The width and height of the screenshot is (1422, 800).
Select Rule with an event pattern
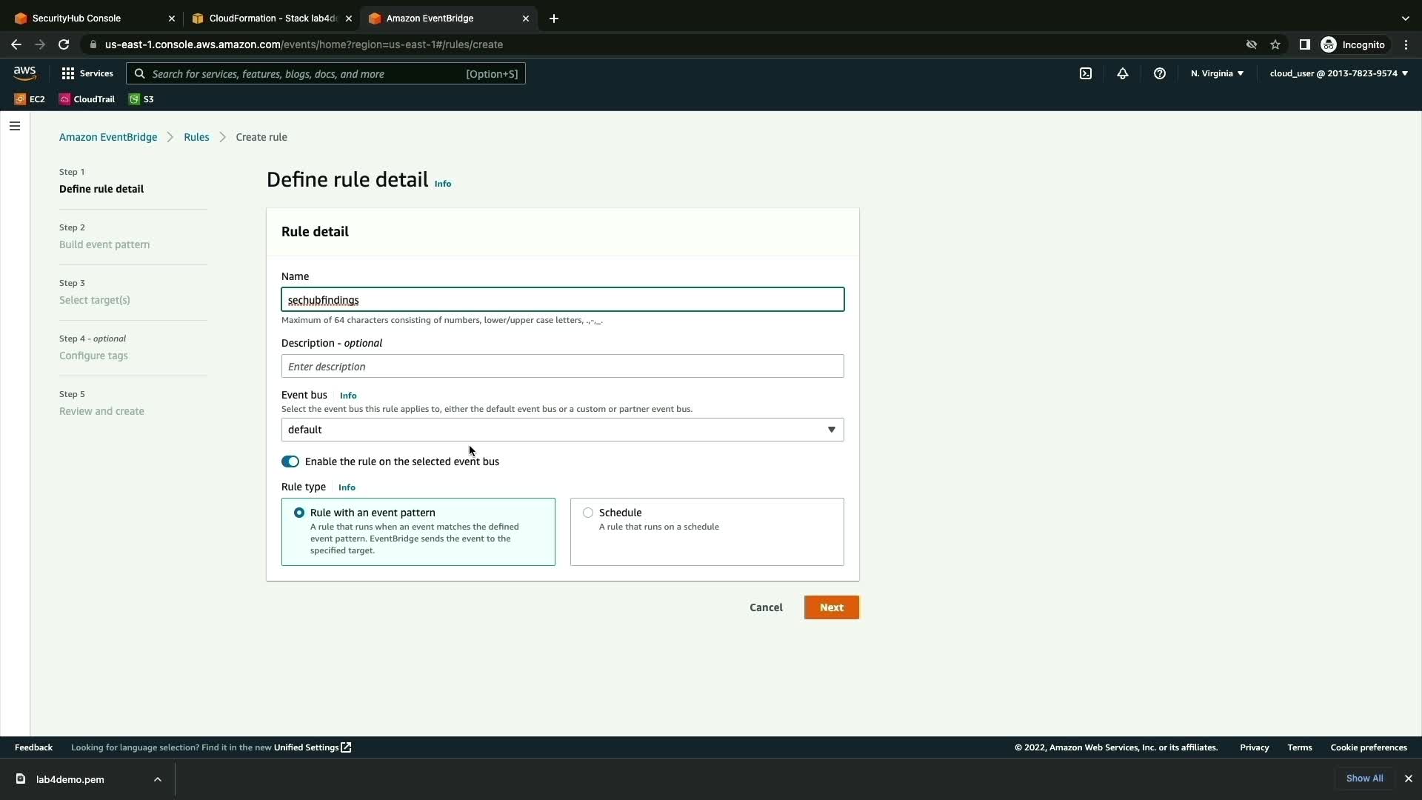click(299, 513)
